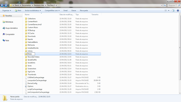Click the Bibliotecas library icon
Viewport: 181px width, 102px height.
click(x=4, y=22)
